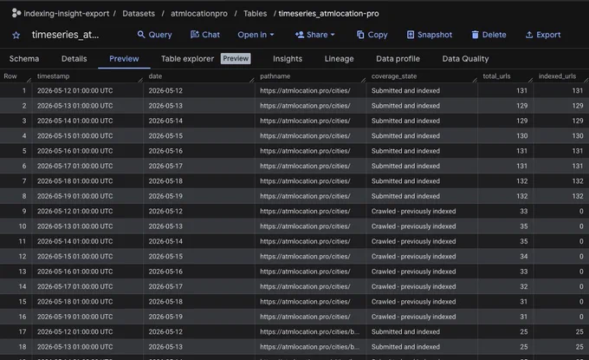Select date 2026-05-15 in row 12
589x360 pixels.
click(165, 256)
